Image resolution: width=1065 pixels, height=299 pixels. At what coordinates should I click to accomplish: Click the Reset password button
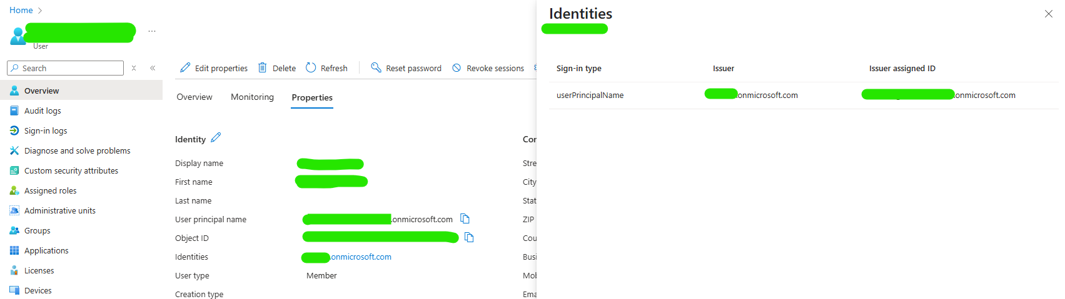[406, 68]
